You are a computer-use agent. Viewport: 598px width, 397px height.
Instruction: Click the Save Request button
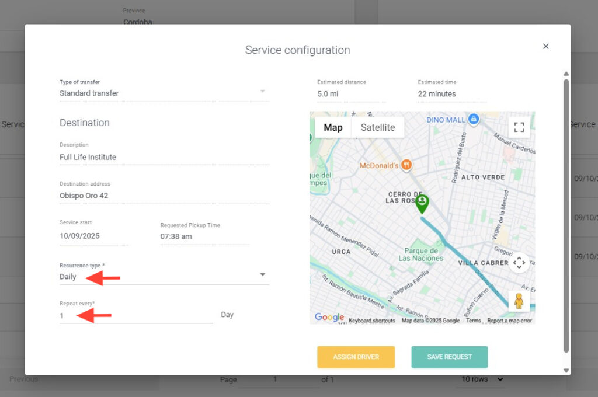[449, 357]
